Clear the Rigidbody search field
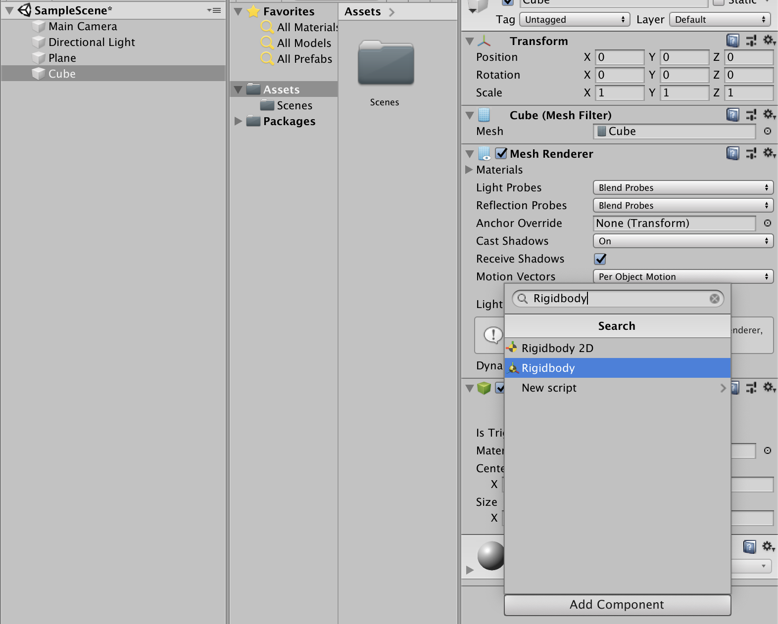This screenshot has width=778, height=624. [x=714, y=299]
